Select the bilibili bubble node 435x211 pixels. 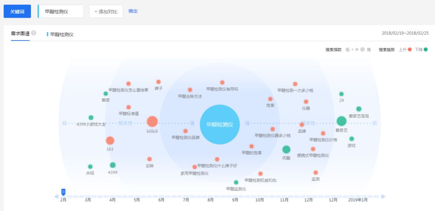coord(152,121)
